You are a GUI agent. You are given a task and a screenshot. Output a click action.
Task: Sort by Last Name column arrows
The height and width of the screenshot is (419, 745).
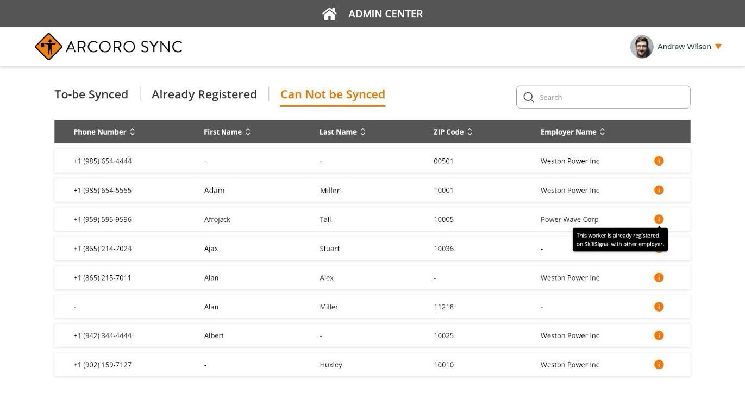(363, 132)
